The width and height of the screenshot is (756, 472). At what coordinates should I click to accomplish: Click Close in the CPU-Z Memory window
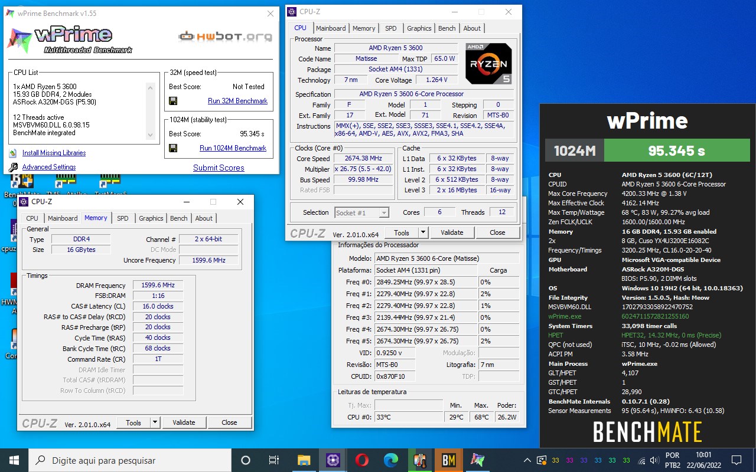(x=229, y=422)
